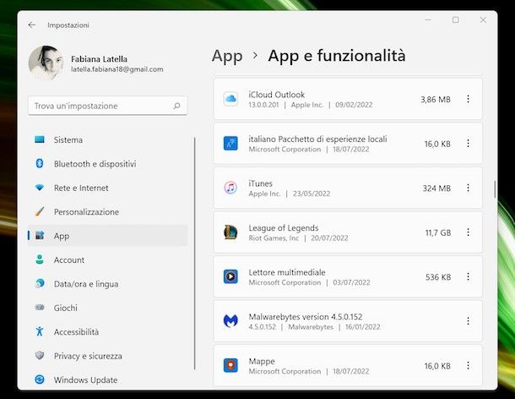Click the Data/ora globe icon
The height and width of the screenshot is (399, 515).
pyautogui.click(x=40, y=283)
